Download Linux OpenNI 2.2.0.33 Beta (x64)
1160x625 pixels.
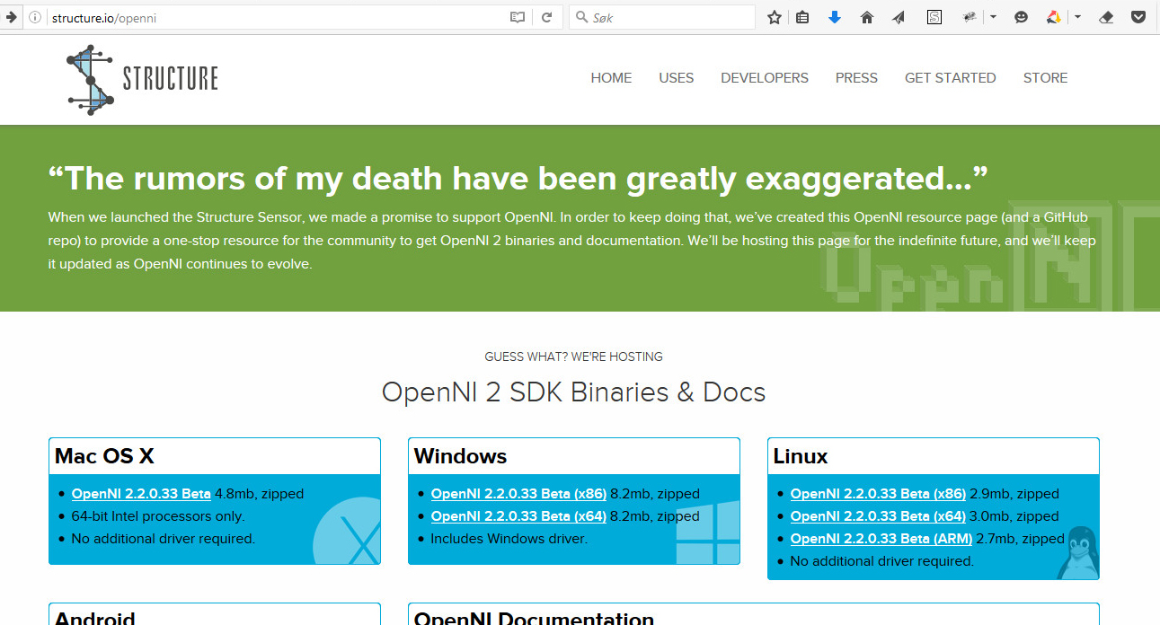click(878, 516)
